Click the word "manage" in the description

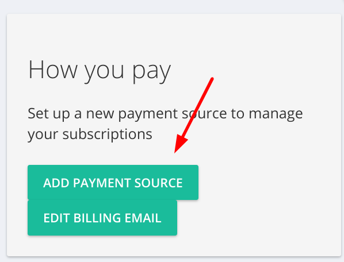pyautogui.click(x=276, y=114)
